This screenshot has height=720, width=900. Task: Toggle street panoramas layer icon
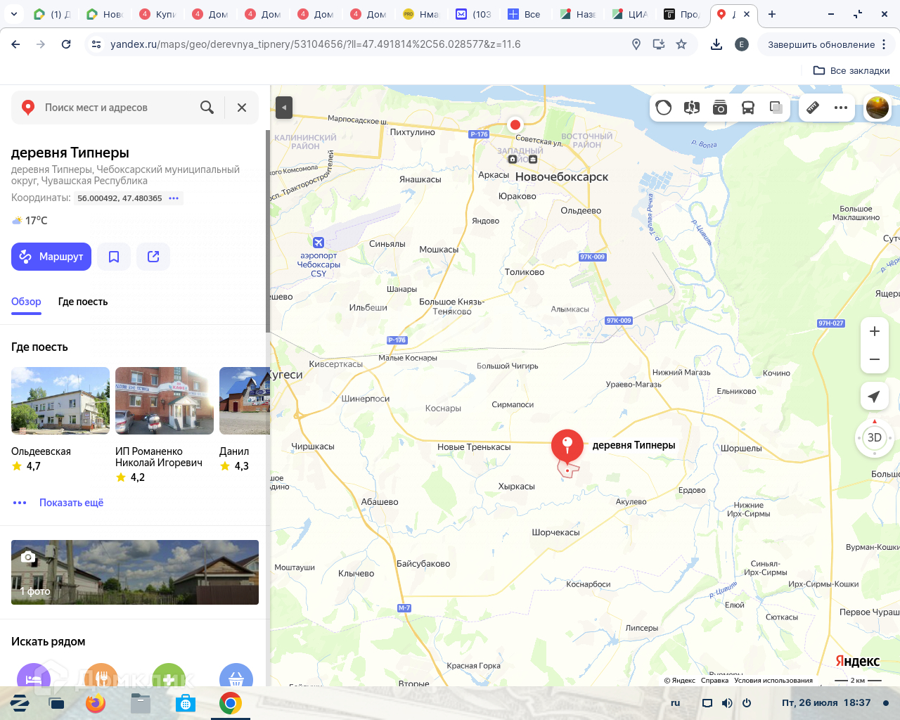pyautogui.click(x=692, y=108)
